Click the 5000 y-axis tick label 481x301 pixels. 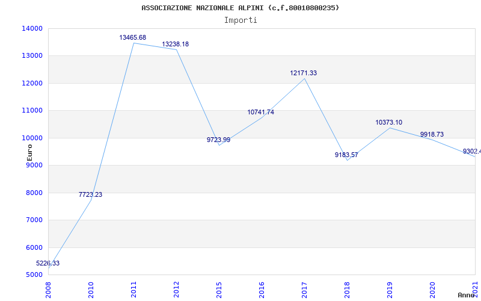pyautogui.click(x=34, y=275)
